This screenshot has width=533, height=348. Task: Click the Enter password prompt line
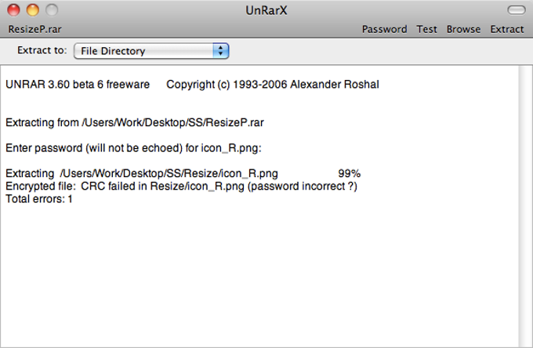coord(133,148)
